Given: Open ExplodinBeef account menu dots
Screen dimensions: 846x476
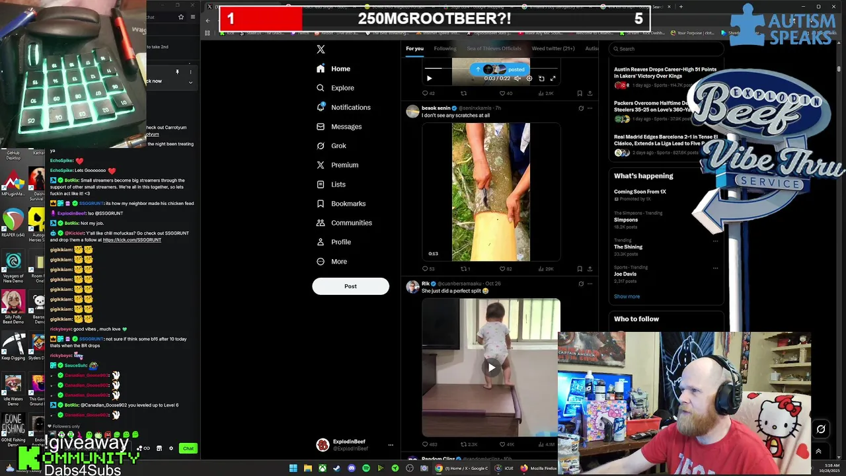Looking at the screenshot, I should click(390, 445).
